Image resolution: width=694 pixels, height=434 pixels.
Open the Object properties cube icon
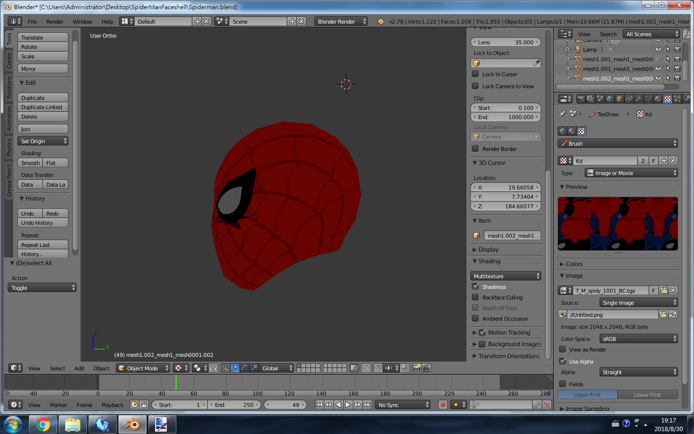619,99
